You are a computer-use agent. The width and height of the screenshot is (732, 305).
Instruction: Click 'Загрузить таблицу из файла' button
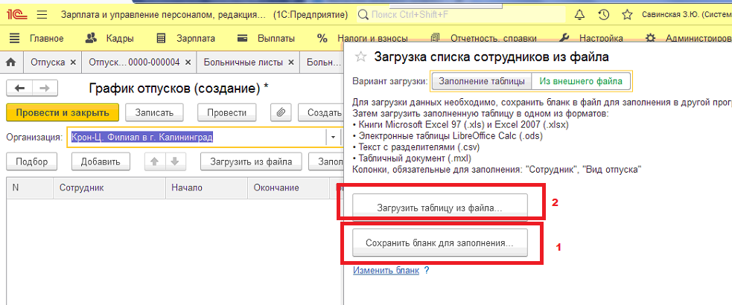tap(440, 208)
